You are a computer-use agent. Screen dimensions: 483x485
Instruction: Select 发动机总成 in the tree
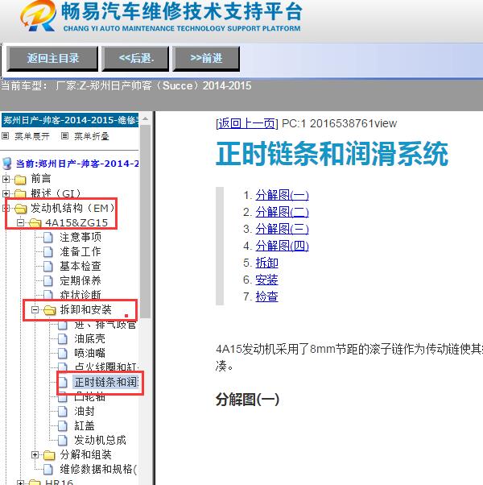pos(100,441)
